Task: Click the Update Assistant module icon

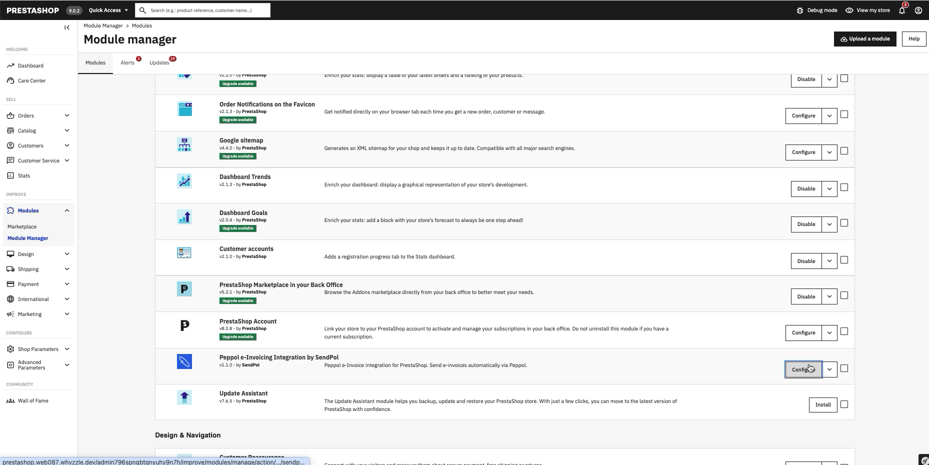Action: tap(184, 397)
